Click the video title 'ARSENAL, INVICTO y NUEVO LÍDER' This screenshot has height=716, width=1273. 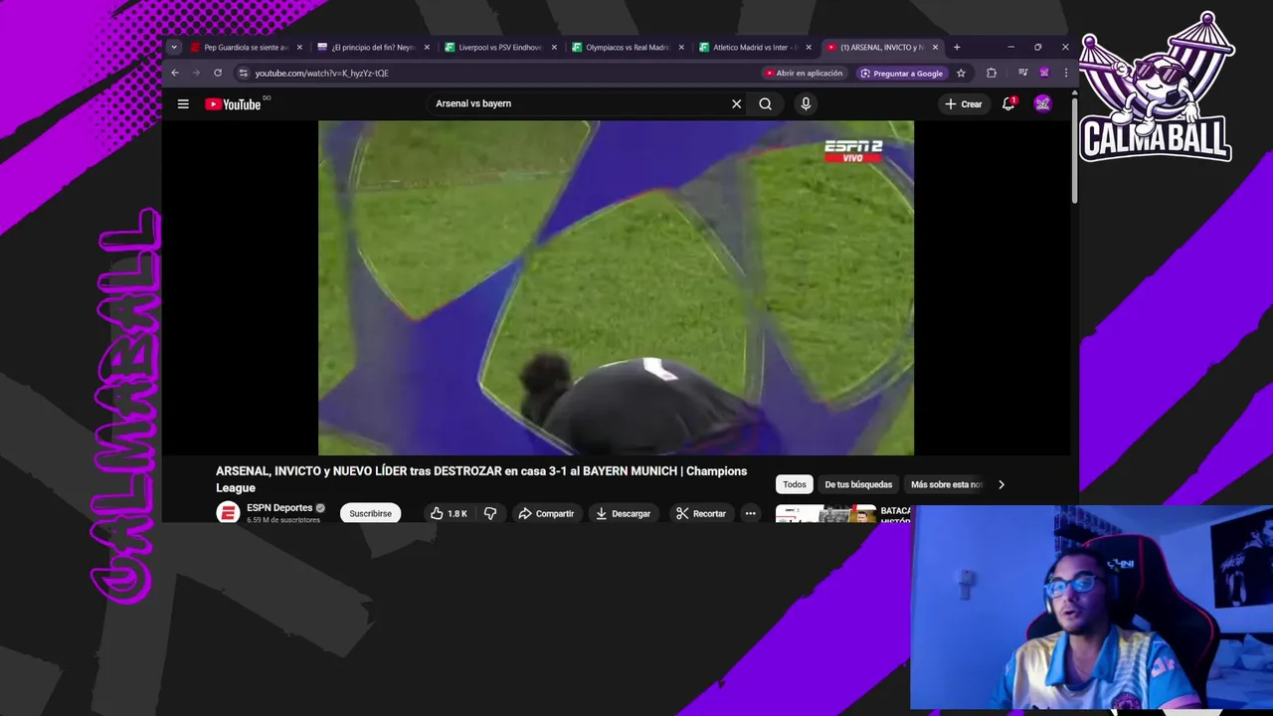click(x=481, y=479)
